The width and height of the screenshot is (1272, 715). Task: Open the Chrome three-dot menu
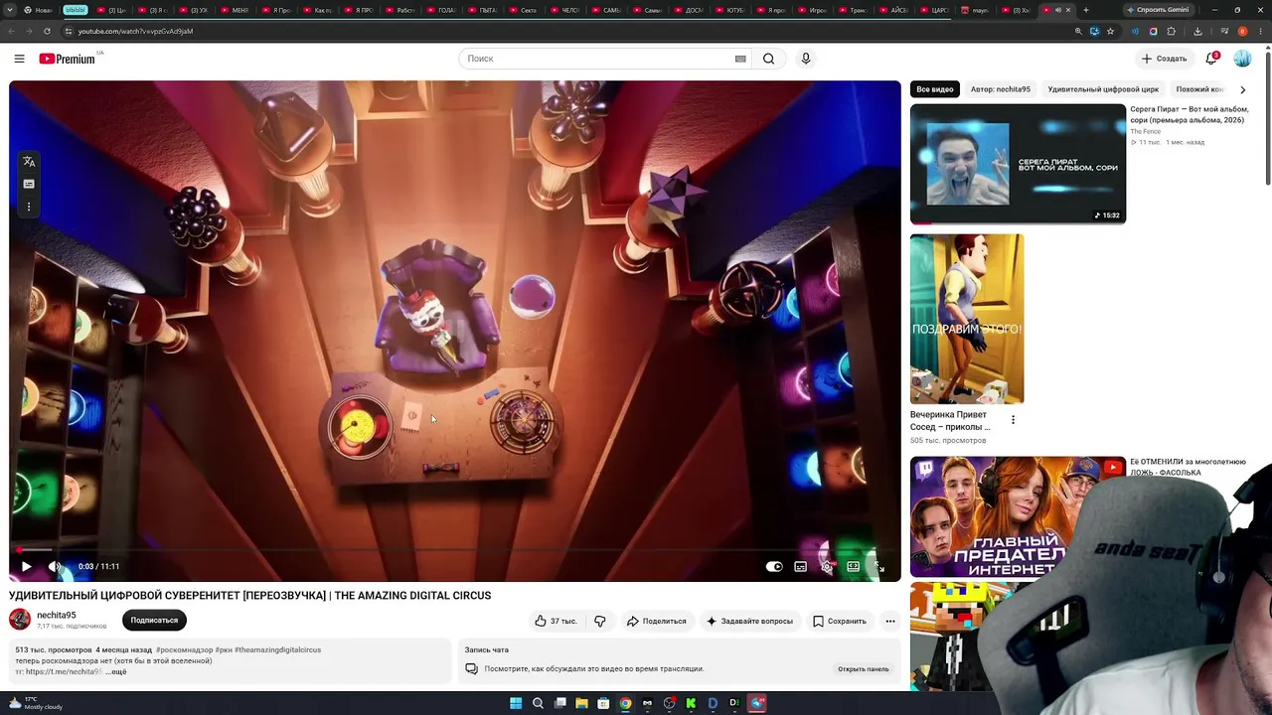coord(1262,31)
